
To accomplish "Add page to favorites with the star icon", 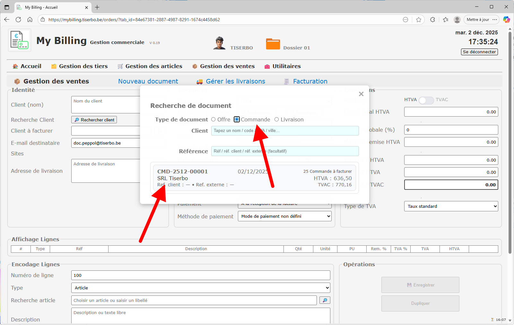I will 419,20.
